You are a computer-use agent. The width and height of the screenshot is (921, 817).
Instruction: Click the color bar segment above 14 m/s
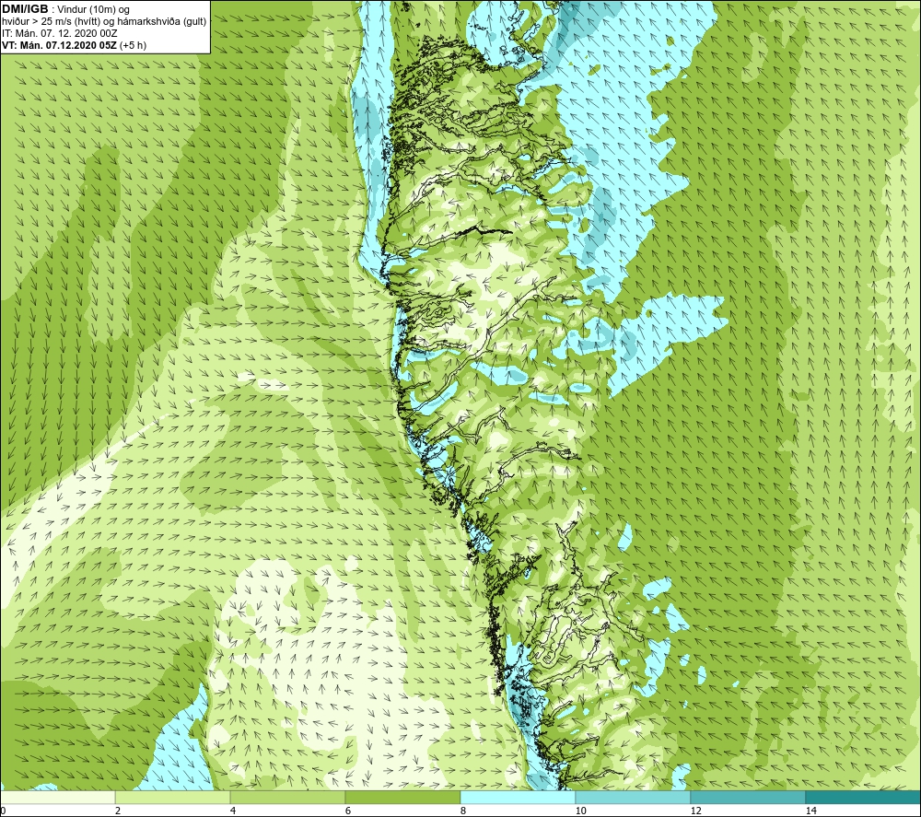pos(863,797)
